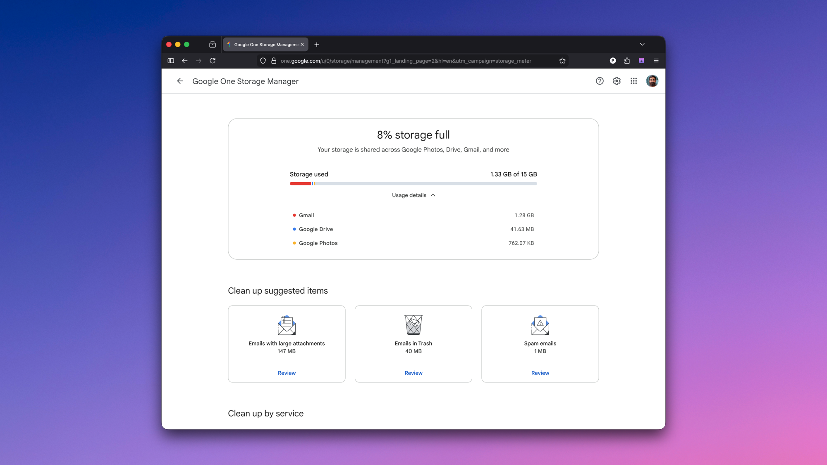The height and width of the screenshot is (465, 827).
Task: Click the storage used progress bar
Action: (x=413, y=183)
